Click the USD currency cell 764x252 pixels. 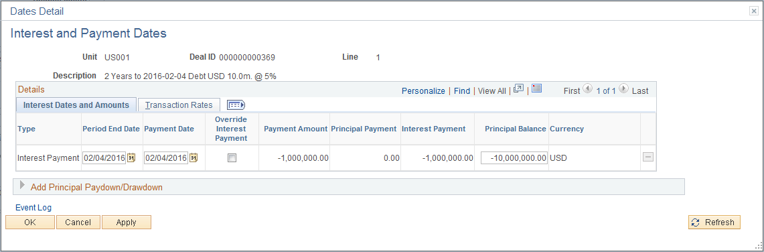[558, 158]
